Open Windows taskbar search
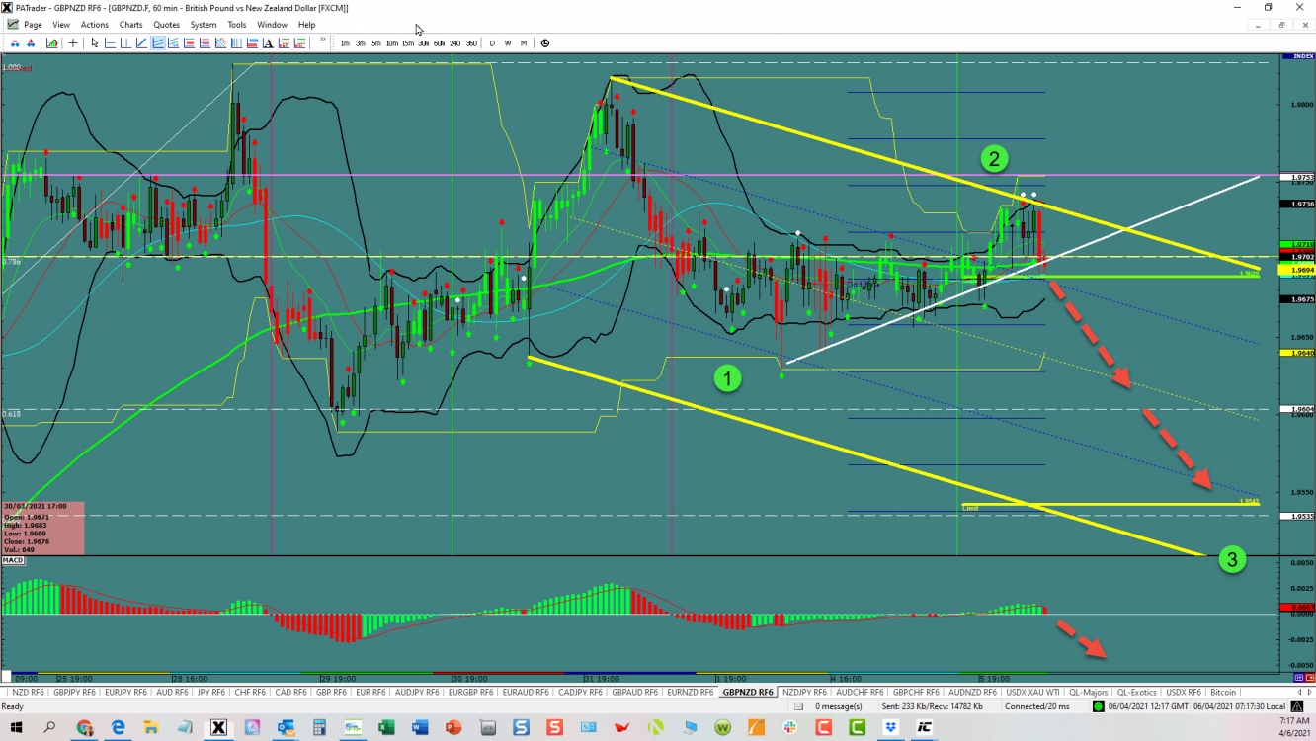1316x741 pixels. click(49, 728)
